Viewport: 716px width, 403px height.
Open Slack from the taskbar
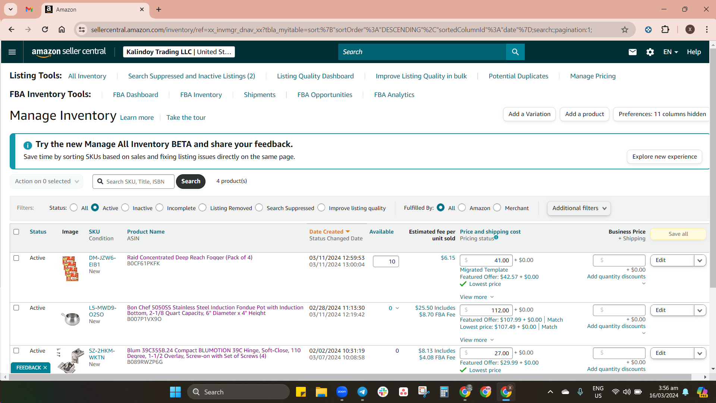click(x=383, y=392)
